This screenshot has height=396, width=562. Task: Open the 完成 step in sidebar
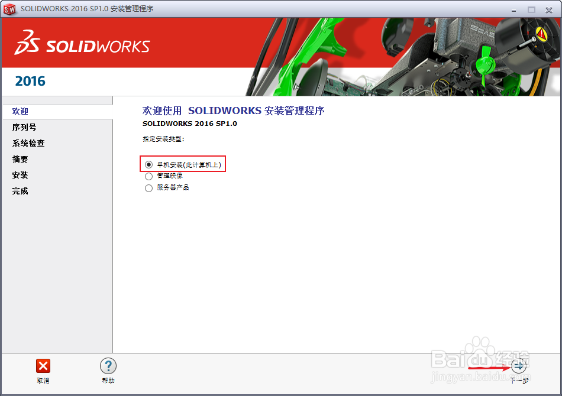(x=20, y=191)
